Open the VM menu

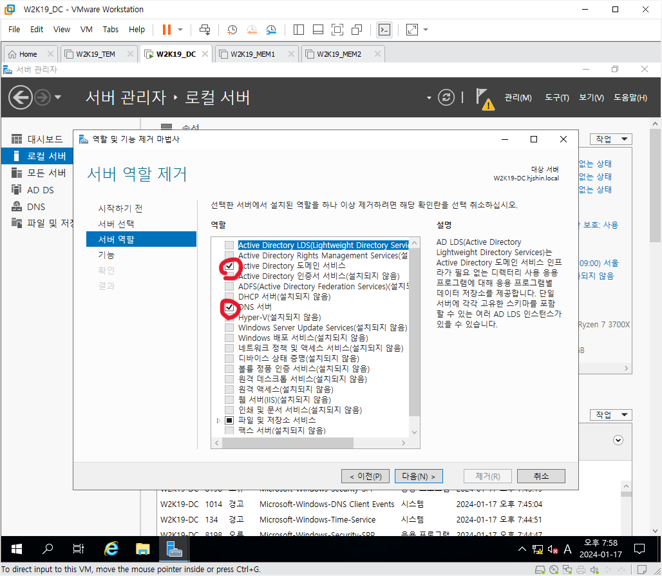tap(86, 29)
